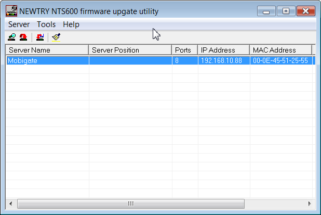Viewport: 321px width, 215px height.
Task: Click the horizontal scrollbar left arrow
Action: coord(11,204)
